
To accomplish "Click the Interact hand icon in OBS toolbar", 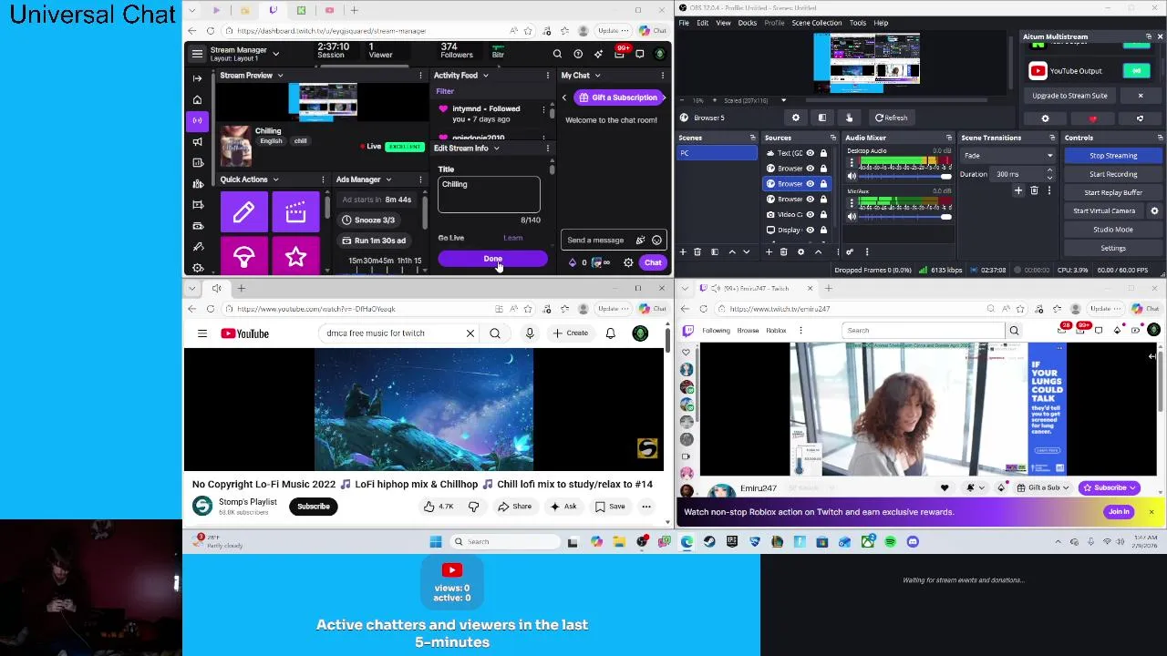I will pyautogui.click(x=849, y=118).
